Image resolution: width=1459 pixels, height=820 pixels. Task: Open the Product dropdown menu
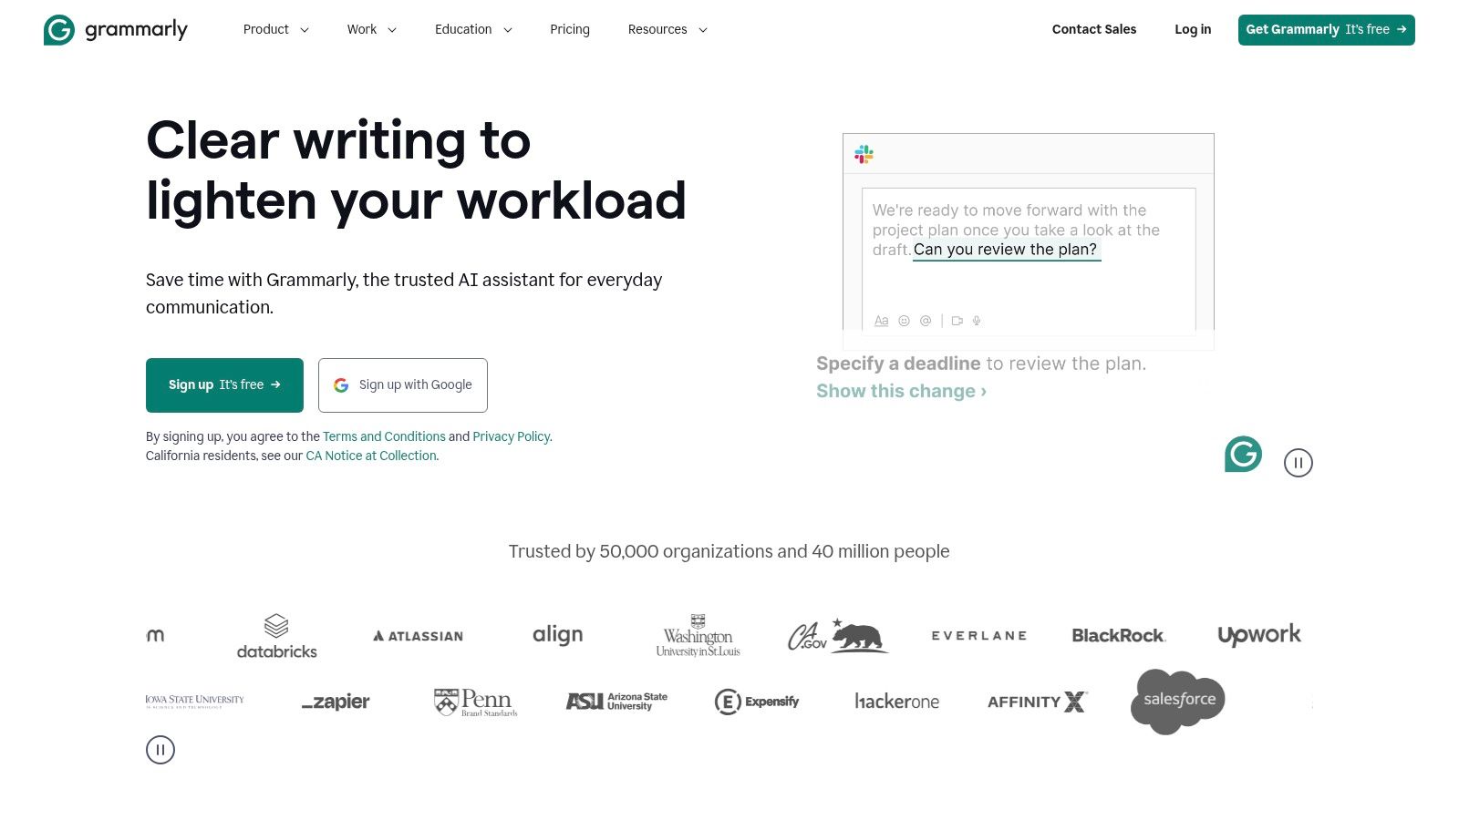click(275, 29)
